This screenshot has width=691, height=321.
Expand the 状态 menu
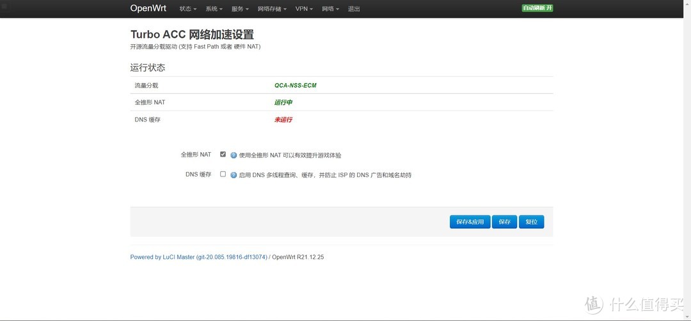click(x=188, y=9)
